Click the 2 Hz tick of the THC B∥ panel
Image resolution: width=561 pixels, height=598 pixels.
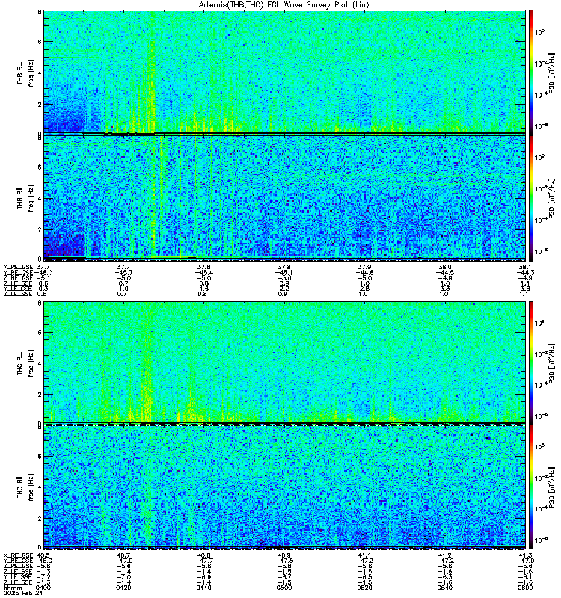pyautogui.click(x=40, y=519)
